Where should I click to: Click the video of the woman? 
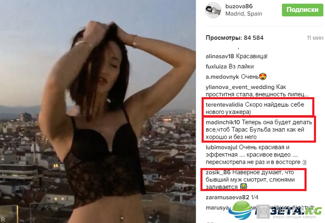[98, 111]
